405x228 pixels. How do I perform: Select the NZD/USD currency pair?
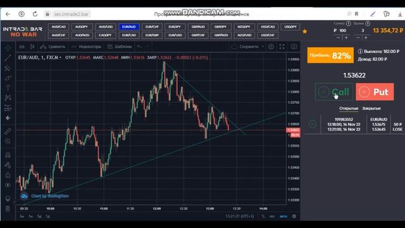pos(244,35)
